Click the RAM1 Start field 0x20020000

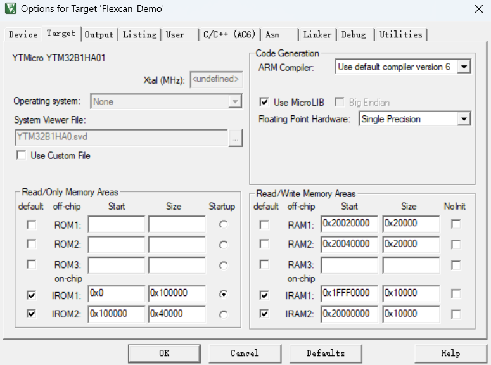click(x=350, y=224)
